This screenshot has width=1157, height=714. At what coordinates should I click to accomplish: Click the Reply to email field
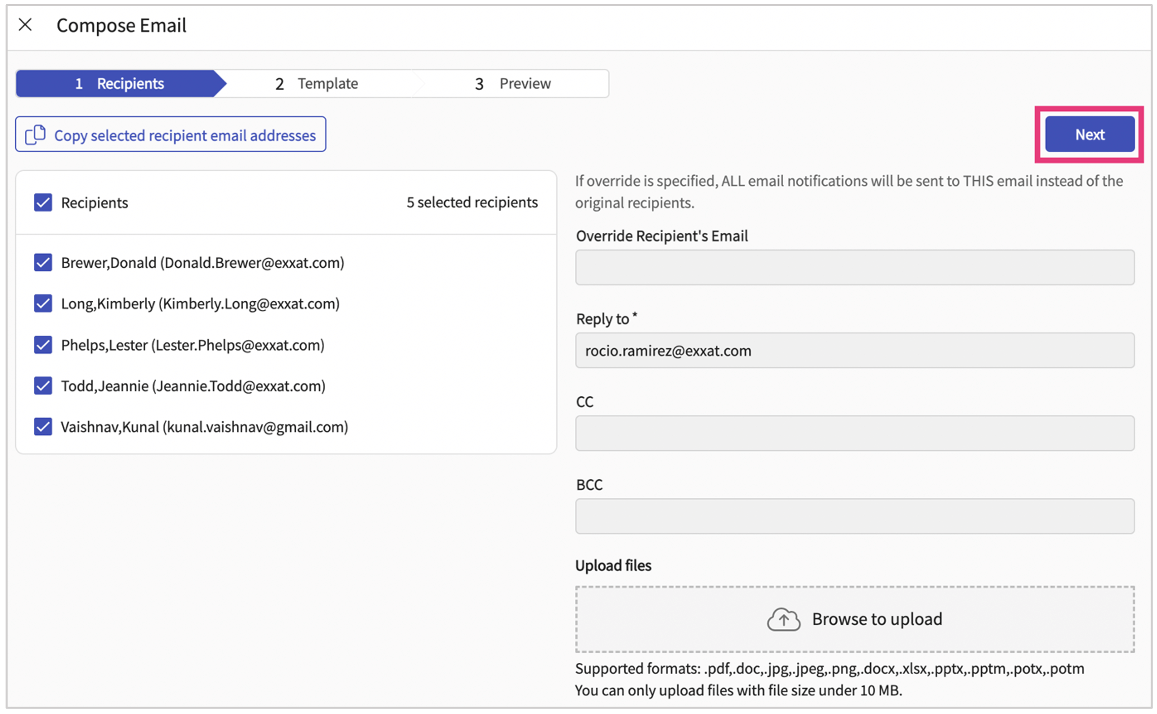coord(854,350)
